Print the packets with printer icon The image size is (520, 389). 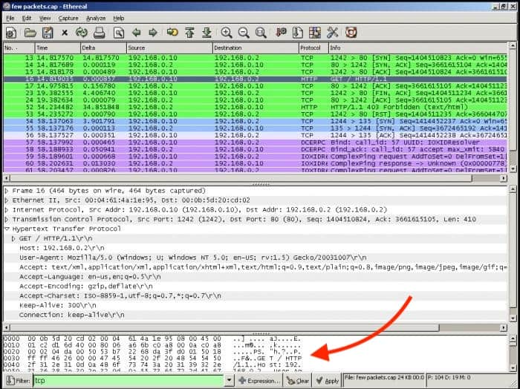point(100,33)
